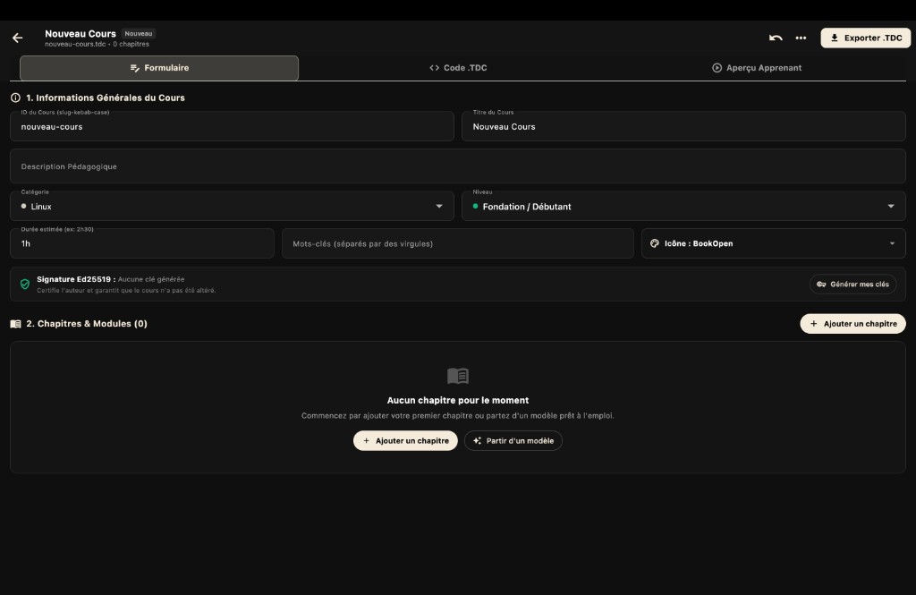Click the subtitle nouveau-cours.tdc • 0 chapitres
This screenshot has height=595, width=916.
coord(97,44)
